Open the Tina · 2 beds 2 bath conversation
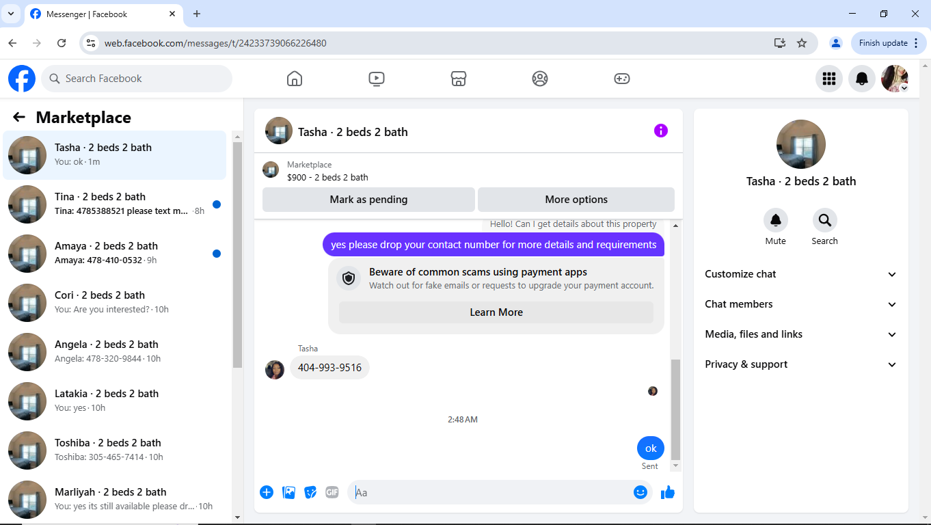Image resolution: width=931 pixels, height=525 pixels. click(x=115, y=204)
